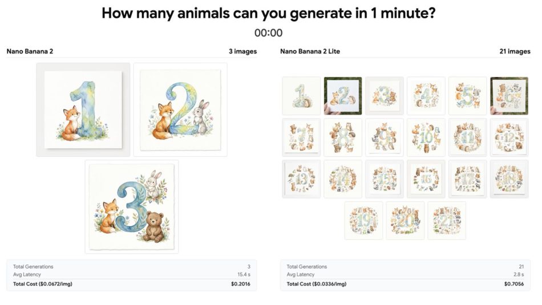The width and height of the screenshot is (542, 305).
Task: Open Lite thumbnail showing number 13
Action: 301,179
